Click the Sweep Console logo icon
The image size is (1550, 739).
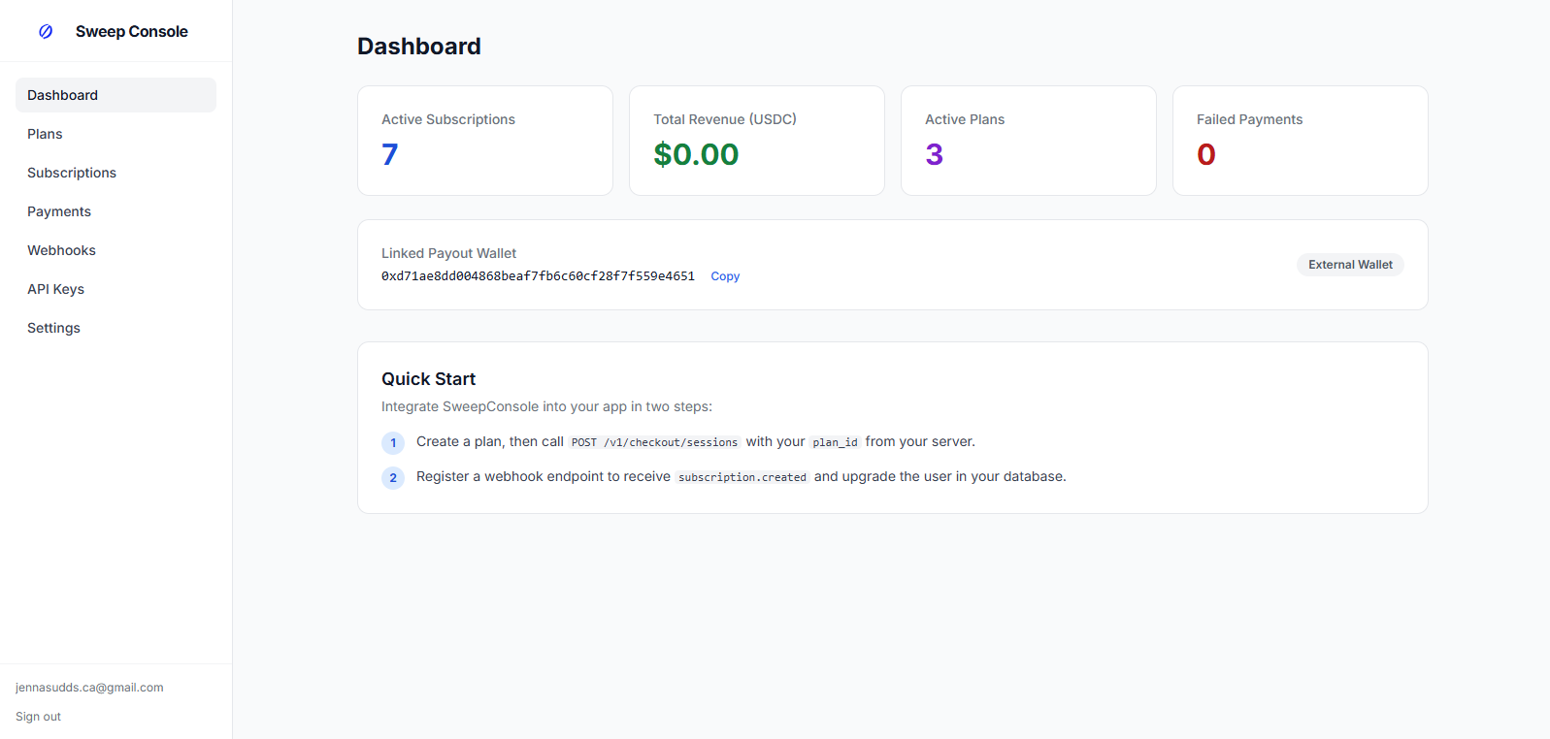click(46, 32)
